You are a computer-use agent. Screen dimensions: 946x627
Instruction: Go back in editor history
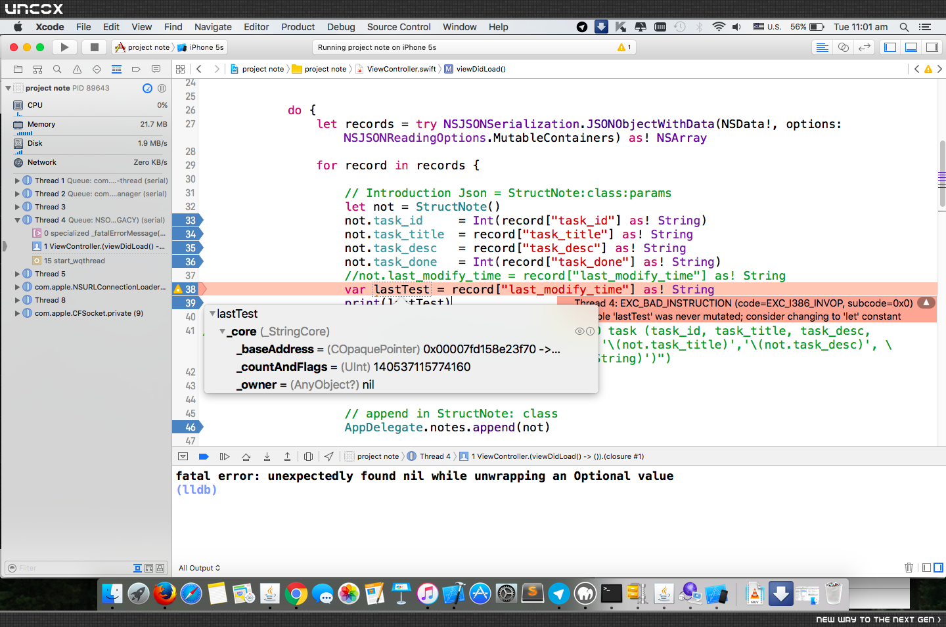pyautogui.click(x=198, y=69)
